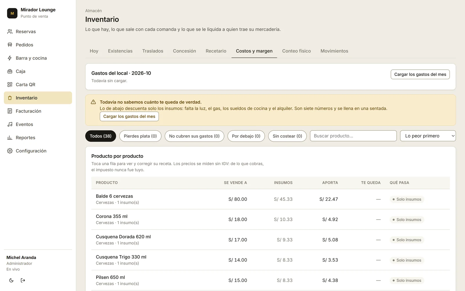The width and height of the screenshot is (465, 291).
Task: Click Solo insumos badge for Corona 355 ml
Action: [x=407, y=220]
